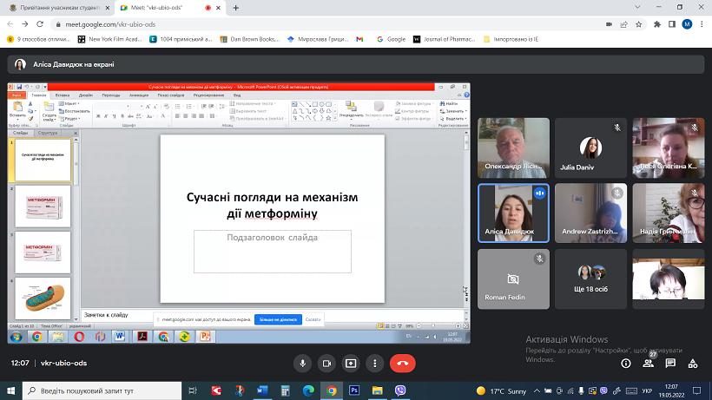
Task: Open Calculator from taskbar
Action: pos(285,390)
